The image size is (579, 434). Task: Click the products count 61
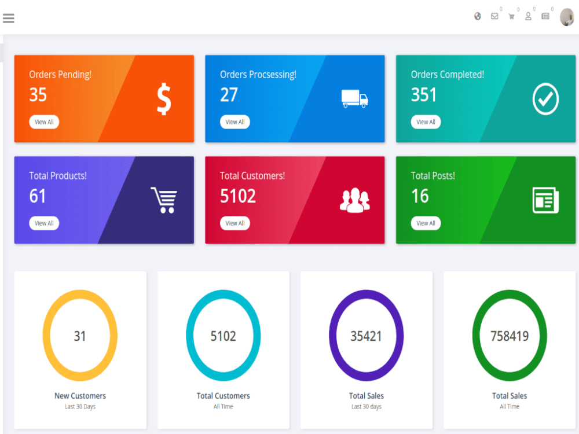click(x=38, y=196)
